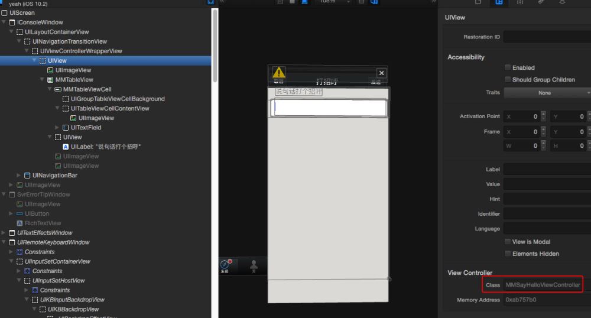The image size is (591, 318).
Task: Click the X close icon in the canvas
Action: point(381,73)
